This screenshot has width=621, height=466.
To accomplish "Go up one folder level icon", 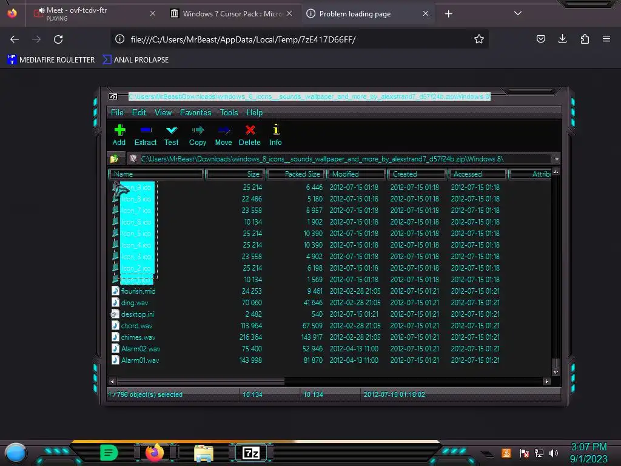I will [x=115, y=159].
